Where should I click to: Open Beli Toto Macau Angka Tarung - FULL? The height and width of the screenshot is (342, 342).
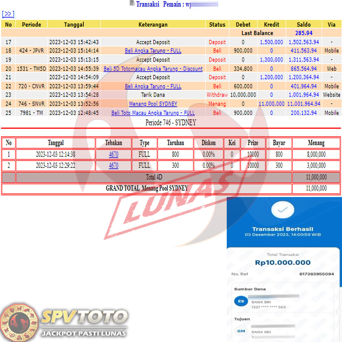[x=153, y=113]
